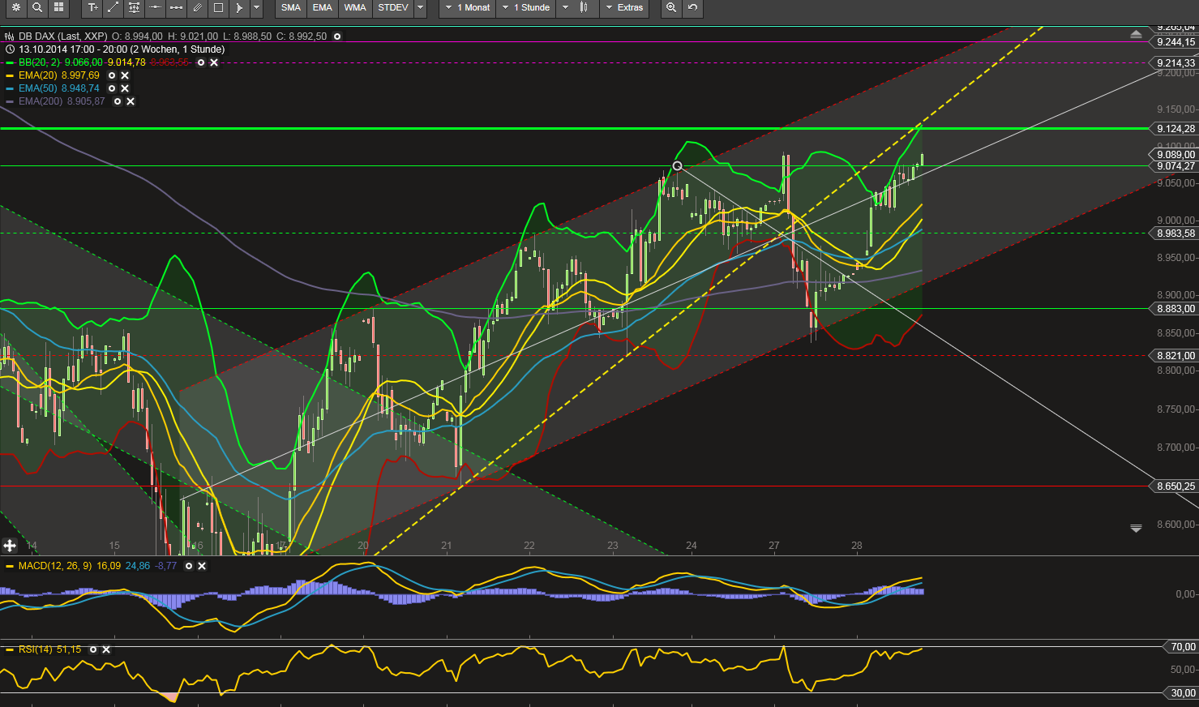Open the Extras menu

(624, 7)
